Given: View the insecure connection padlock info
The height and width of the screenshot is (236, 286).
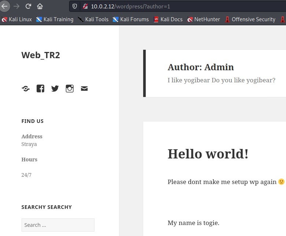Looking at the screenshot, I should 85,6.
